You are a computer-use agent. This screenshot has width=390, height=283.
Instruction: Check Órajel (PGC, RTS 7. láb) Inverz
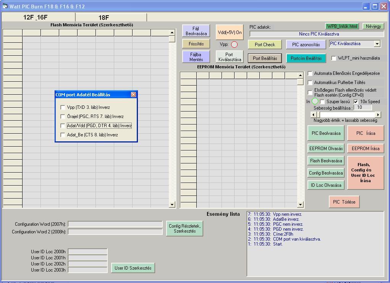63,116
